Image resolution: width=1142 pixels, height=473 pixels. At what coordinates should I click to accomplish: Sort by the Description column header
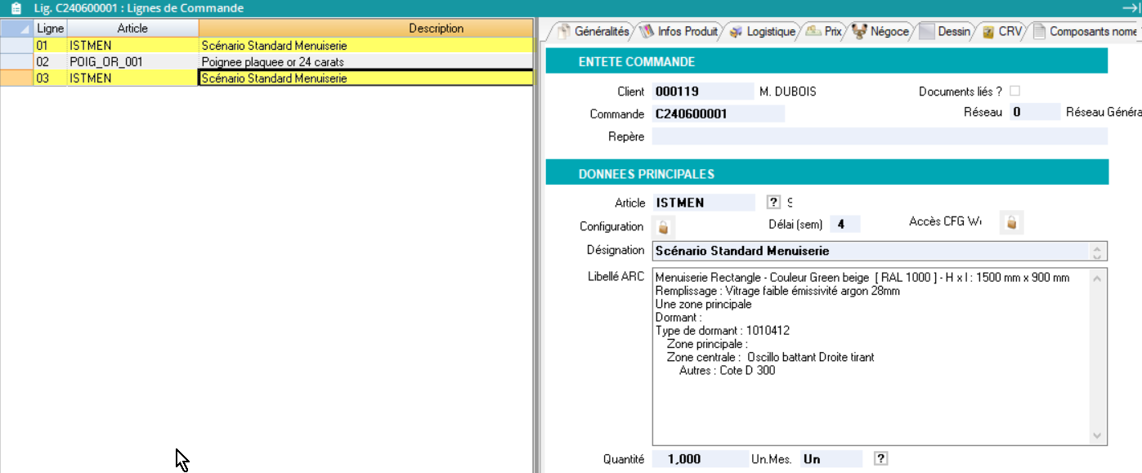pos(436,29)
